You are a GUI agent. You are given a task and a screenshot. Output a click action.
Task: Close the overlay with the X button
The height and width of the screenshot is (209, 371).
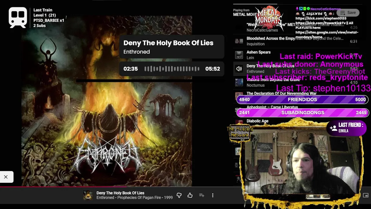[x=6, y=177]
